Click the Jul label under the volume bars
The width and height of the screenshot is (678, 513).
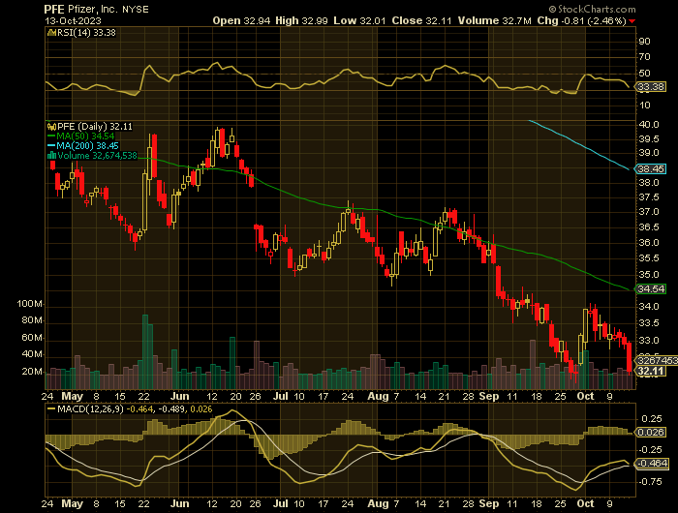pyautogui.click(x=281, y=396)
